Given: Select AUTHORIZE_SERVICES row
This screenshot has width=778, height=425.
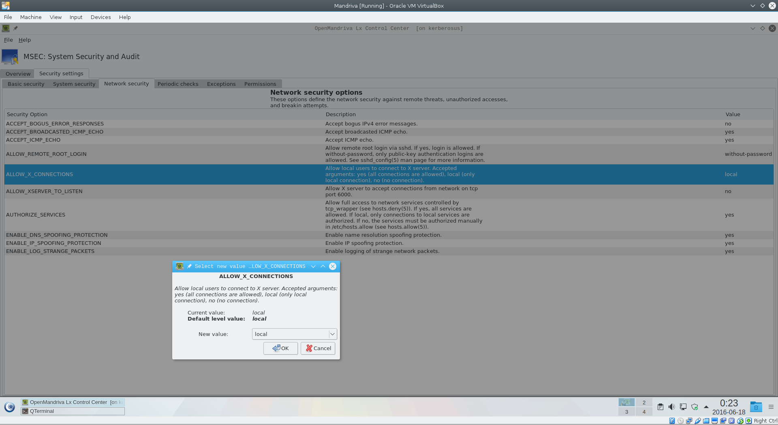Looking at the screenshot, I should [x=389, y=215].
